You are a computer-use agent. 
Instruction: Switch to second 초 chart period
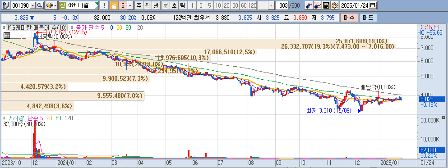click(x=174, y=5)
